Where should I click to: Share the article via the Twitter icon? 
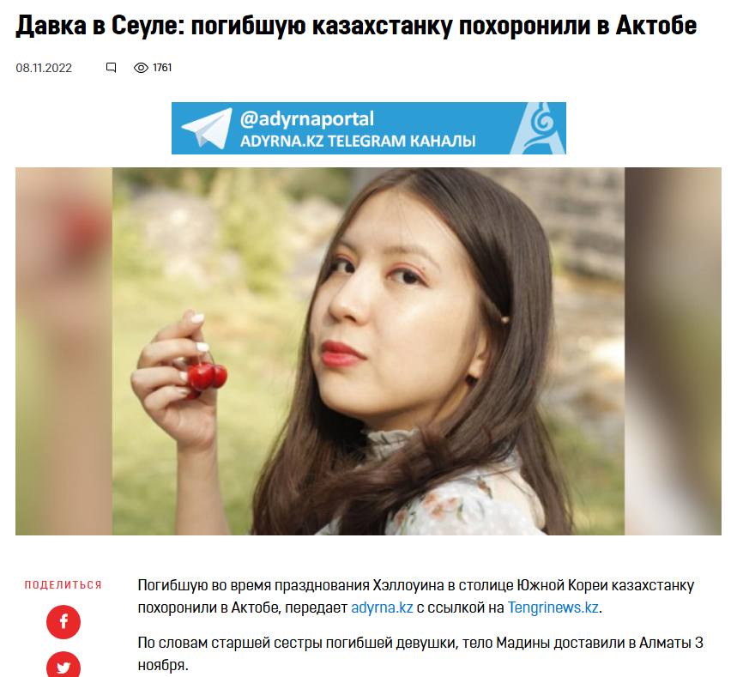coord(63,665)
